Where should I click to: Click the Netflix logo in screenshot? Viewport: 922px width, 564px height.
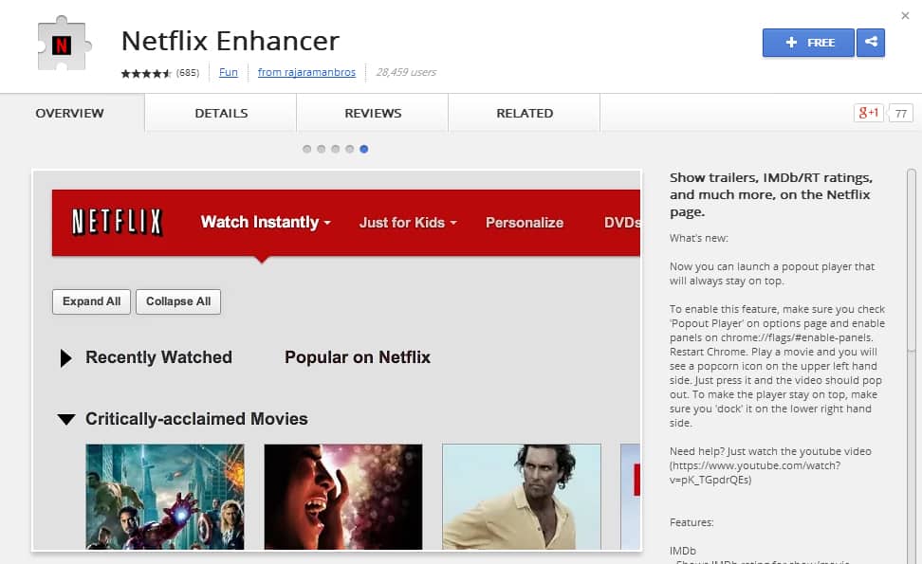click(x=117, y=222)
